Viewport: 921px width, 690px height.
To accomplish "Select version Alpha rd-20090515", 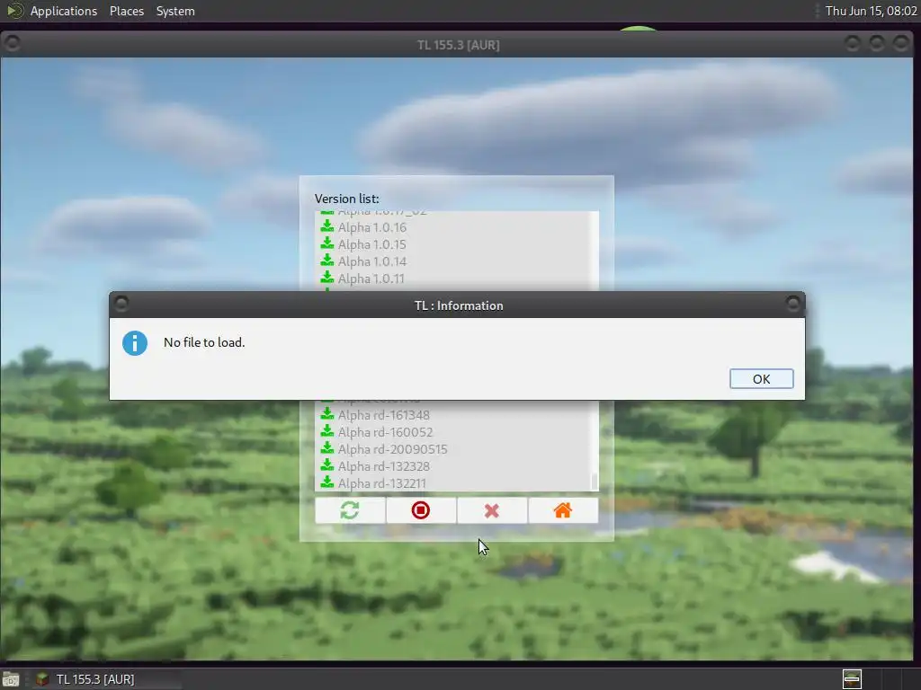I will click(392, 449).
